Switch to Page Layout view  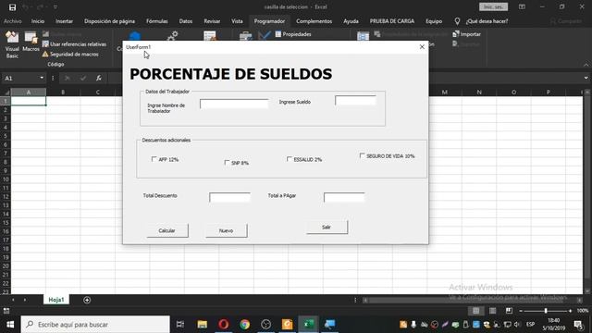tap(492, 311)
